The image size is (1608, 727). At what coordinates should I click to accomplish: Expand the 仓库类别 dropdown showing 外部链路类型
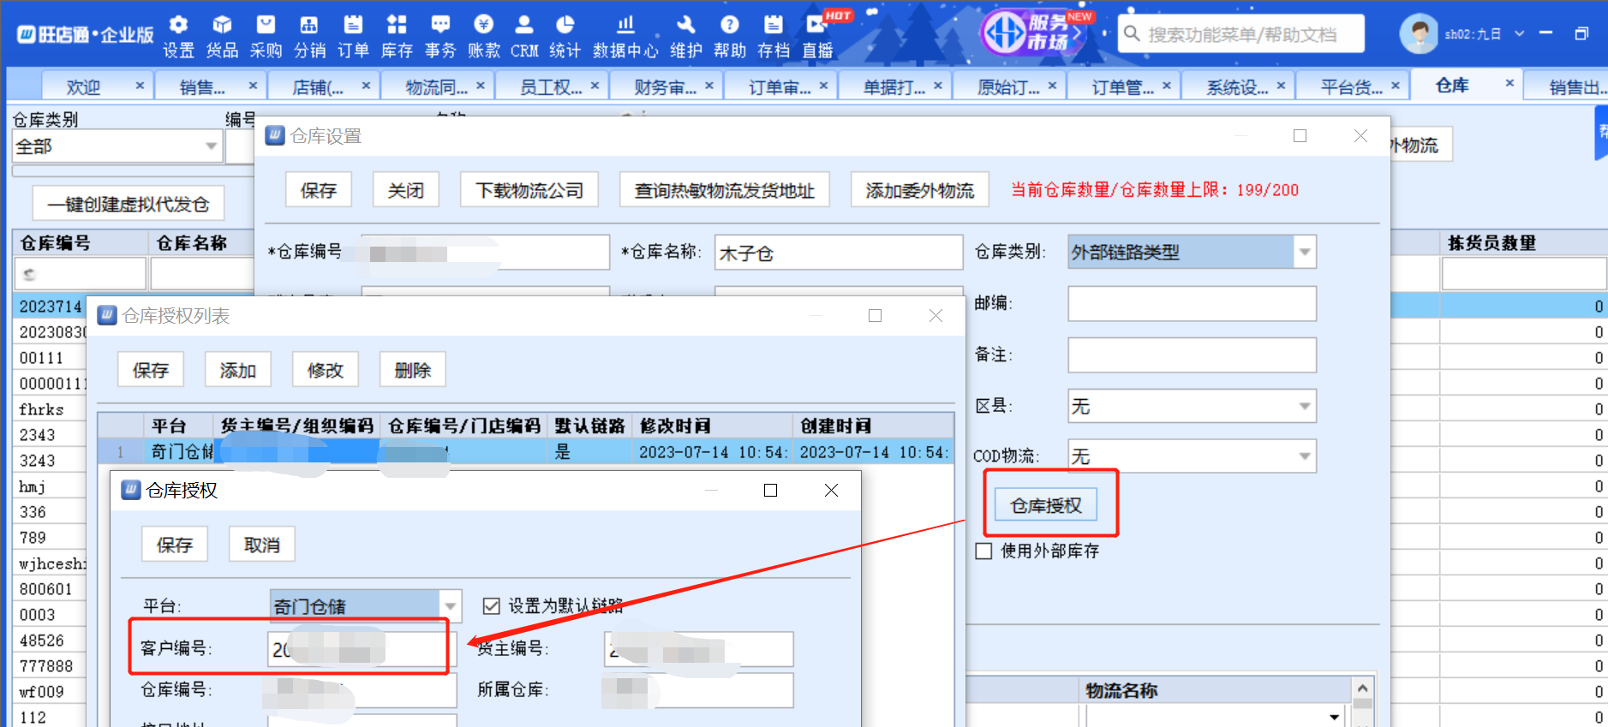(x=1304, y=253)
